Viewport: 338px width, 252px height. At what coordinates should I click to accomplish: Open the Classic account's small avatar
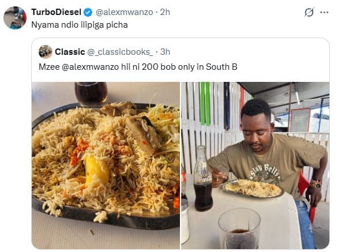click(x=45, y=52)
